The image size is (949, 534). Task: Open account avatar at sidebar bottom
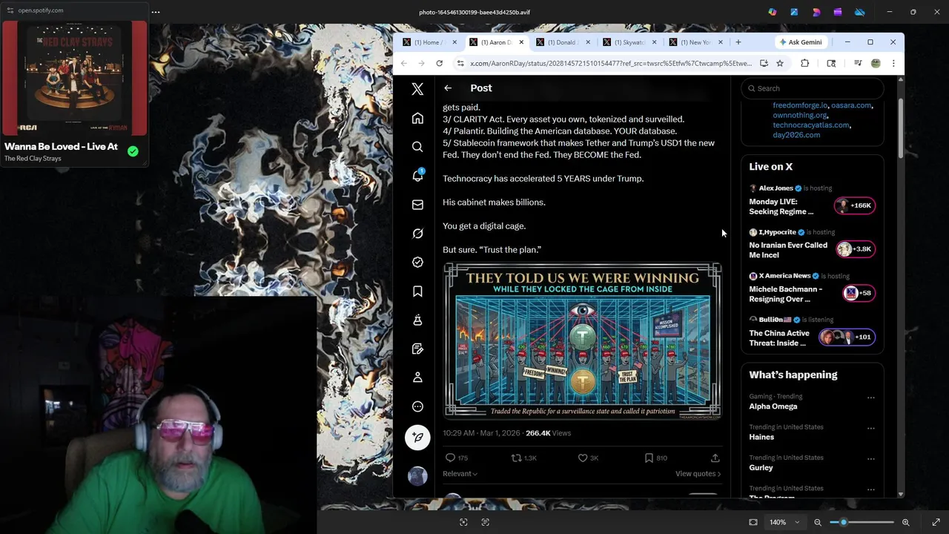(x=417, y=475)
